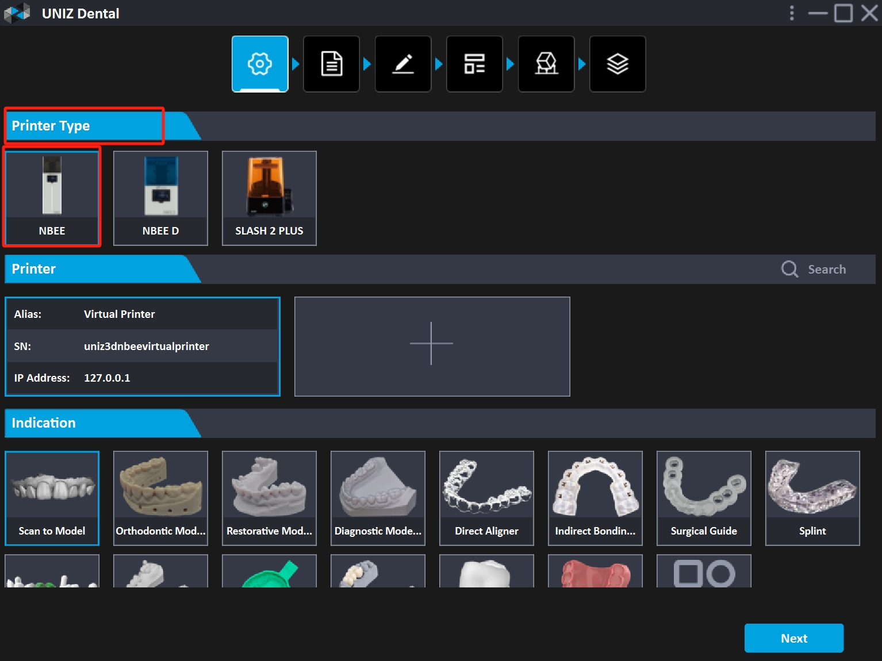Click the SN value uniz3dnbeevirtualprinter

pyautogui.click(x=147, y=346)
